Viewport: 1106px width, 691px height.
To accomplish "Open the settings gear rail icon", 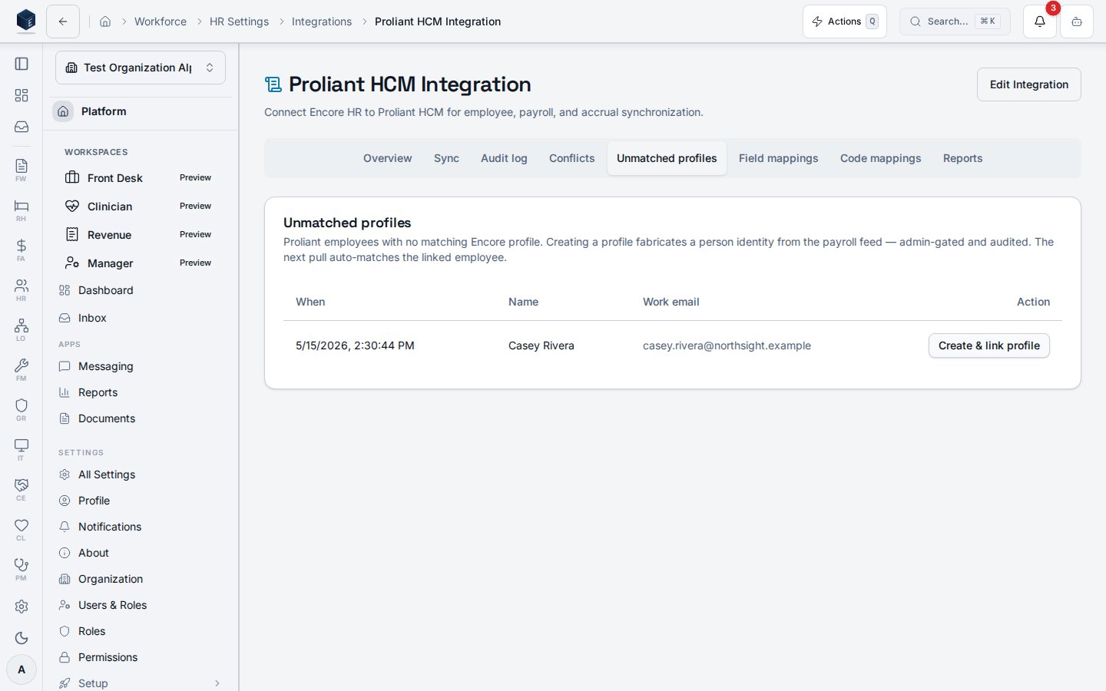I will click(22, 607).
